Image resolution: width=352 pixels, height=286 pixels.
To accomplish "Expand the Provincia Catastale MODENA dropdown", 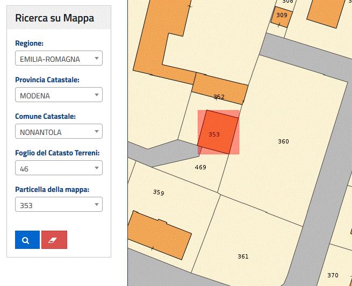I will (x=59, y=95).
